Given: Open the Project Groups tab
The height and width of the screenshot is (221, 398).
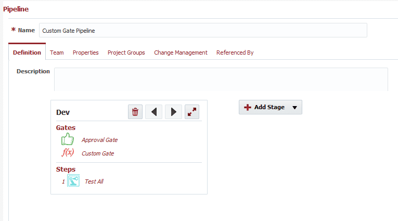Looking at the screenshot, I should [x=126, y=53].
